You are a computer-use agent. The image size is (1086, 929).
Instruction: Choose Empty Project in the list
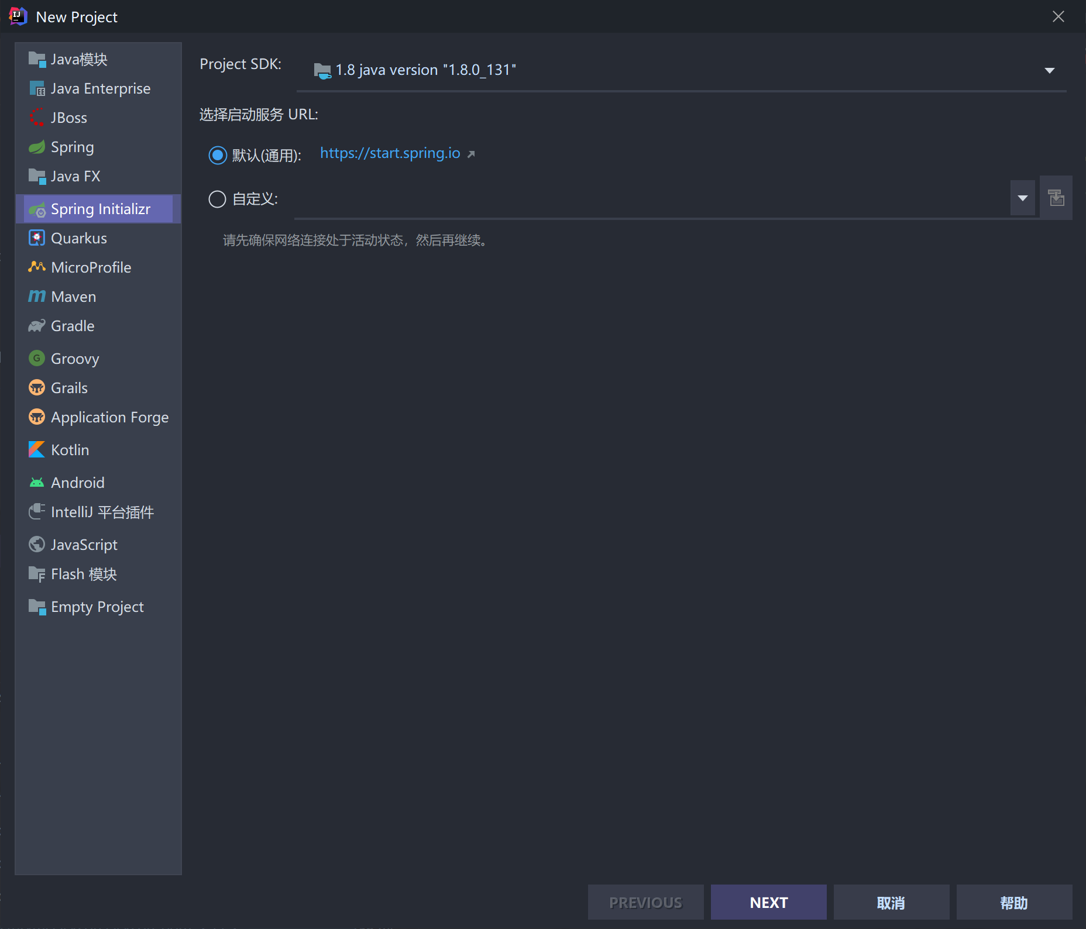[98, 607]
